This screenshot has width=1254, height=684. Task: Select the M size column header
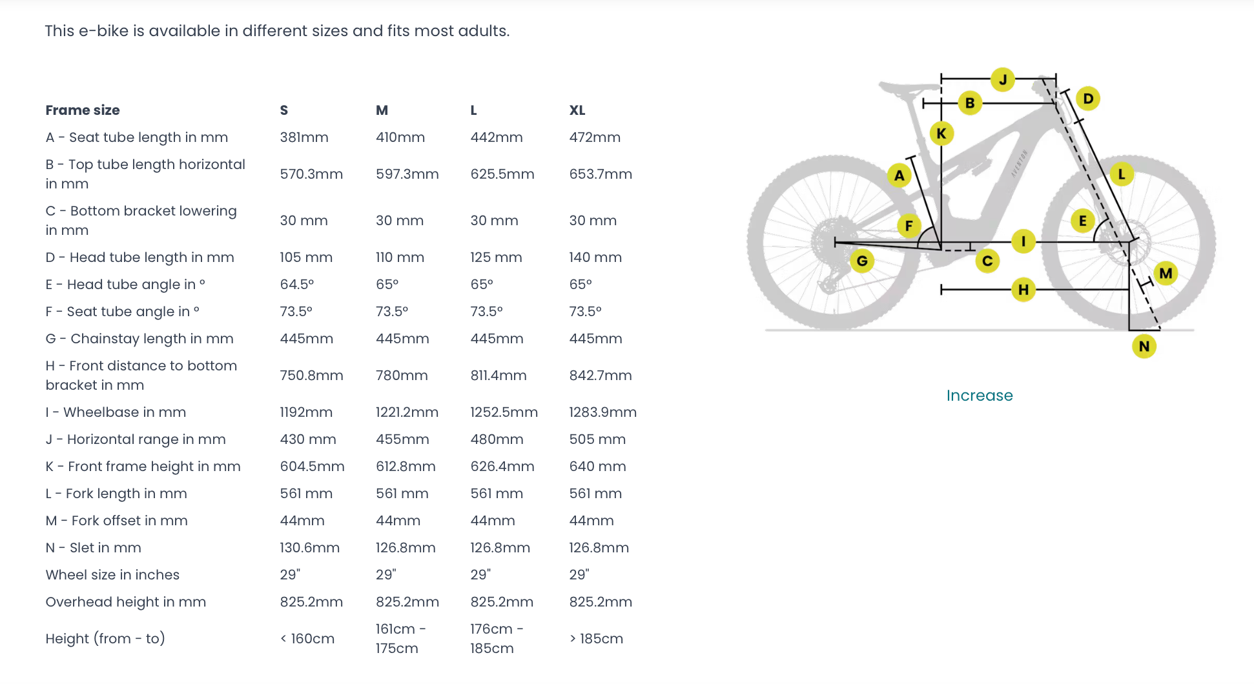click(x=382, y=110)
